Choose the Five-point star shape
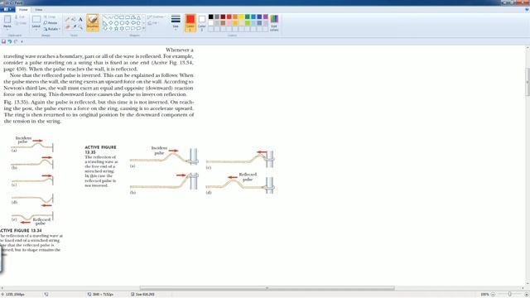This screenshot has width=530, height=298. coord(116,29)
